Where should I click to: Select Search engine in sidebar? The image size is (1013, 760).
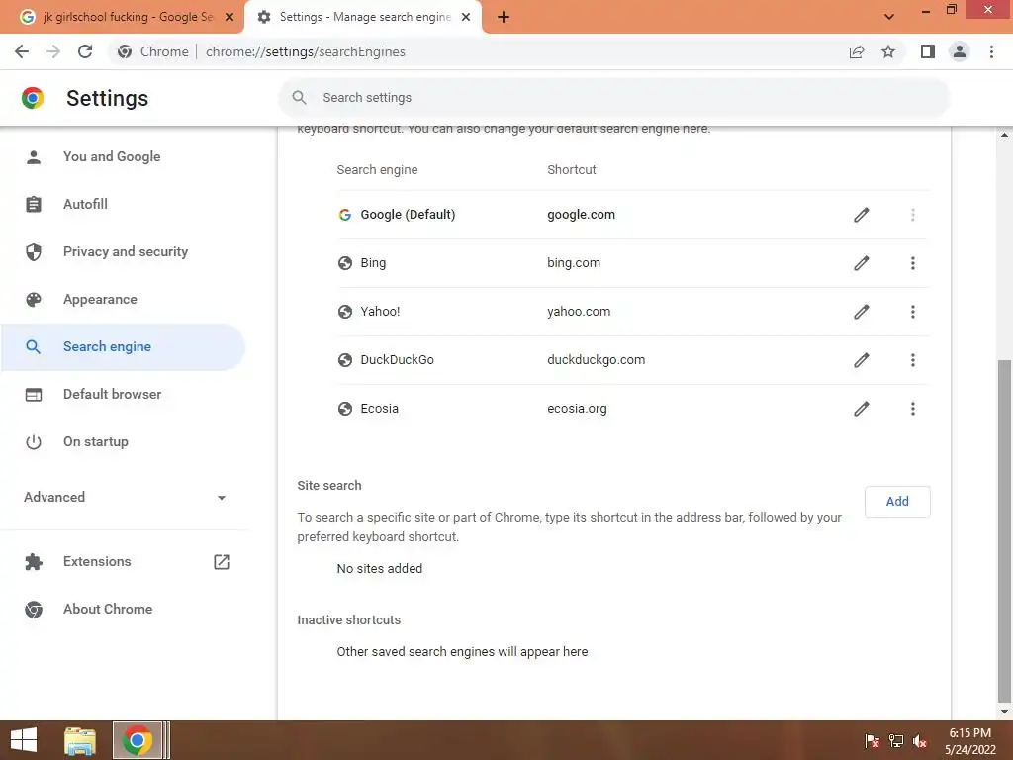click(x=124, y=347)
